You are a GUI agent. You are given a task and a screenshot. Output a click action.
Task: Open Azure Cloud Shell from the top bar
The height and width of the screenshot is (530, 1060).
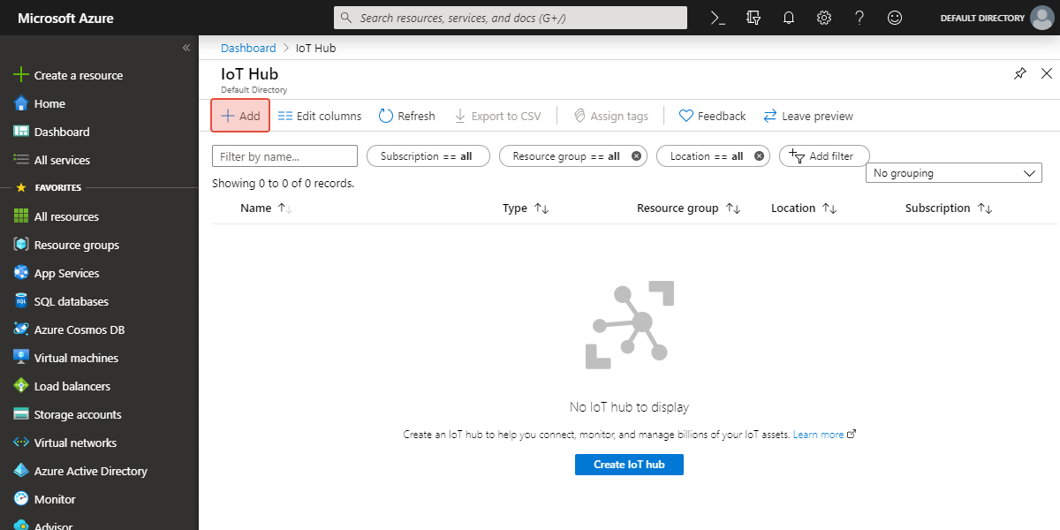717,17
